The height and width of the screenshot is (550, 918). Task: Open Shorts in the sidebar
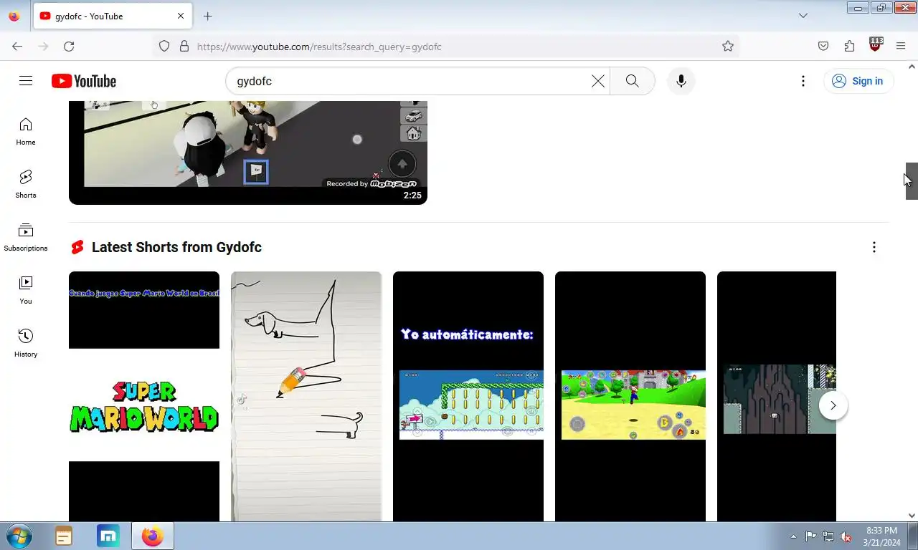pos(26,185)
